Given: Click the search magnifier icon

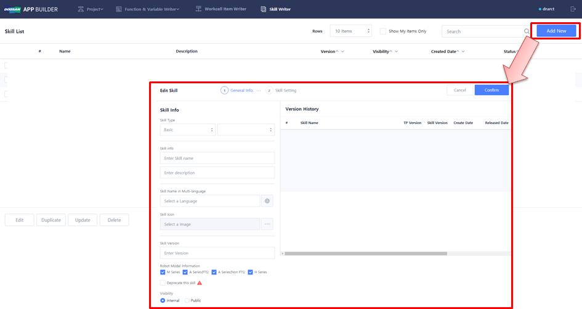Looking at the screenshot, I should [527, 31].
